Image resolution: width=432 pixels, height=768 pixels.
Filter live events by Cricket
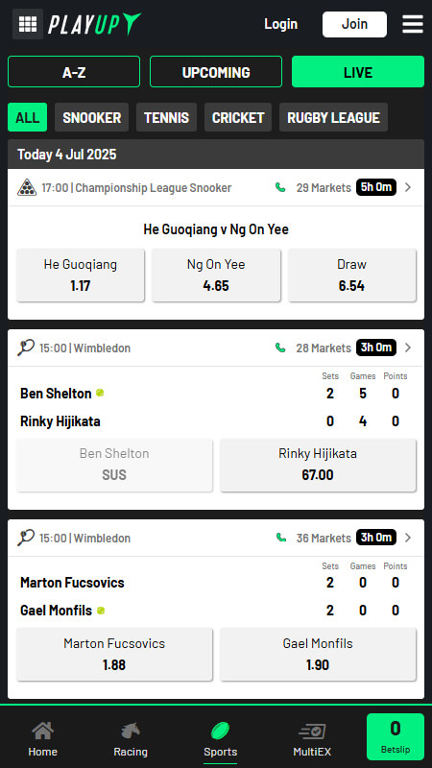(238, 117)
